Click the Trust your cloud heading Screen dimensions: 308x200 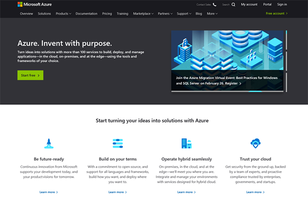(255, 159)
